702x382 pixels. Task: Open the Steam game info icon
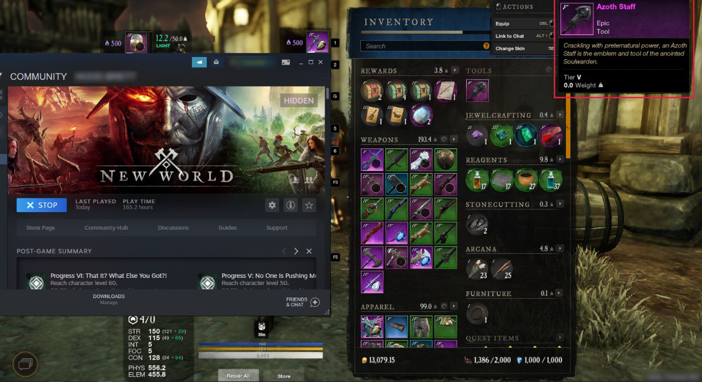point(290,205)
